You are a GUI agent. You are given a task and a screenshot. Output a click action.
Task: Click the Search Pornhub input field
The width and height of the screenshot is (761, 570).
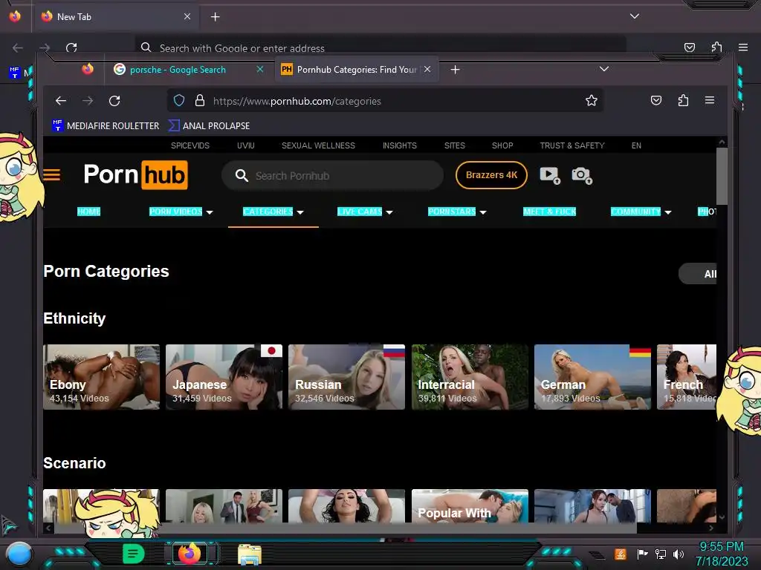click(x=332, y=175)
